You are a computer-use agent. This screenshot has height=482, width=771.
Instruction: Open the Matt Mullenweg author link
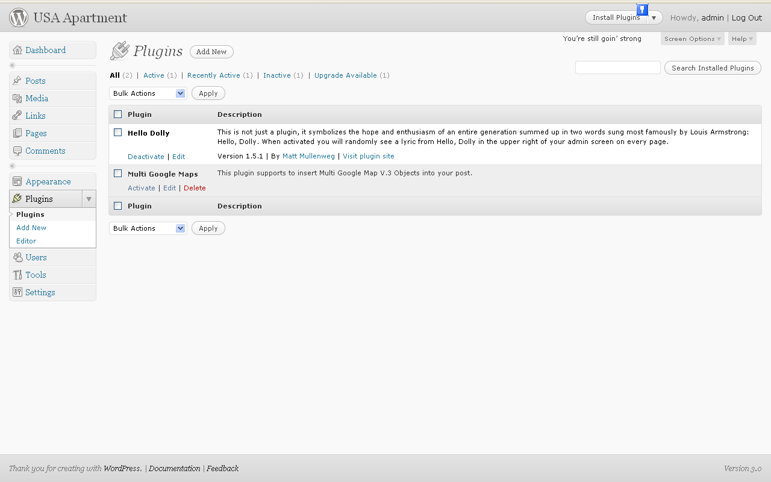click(308, 156)
